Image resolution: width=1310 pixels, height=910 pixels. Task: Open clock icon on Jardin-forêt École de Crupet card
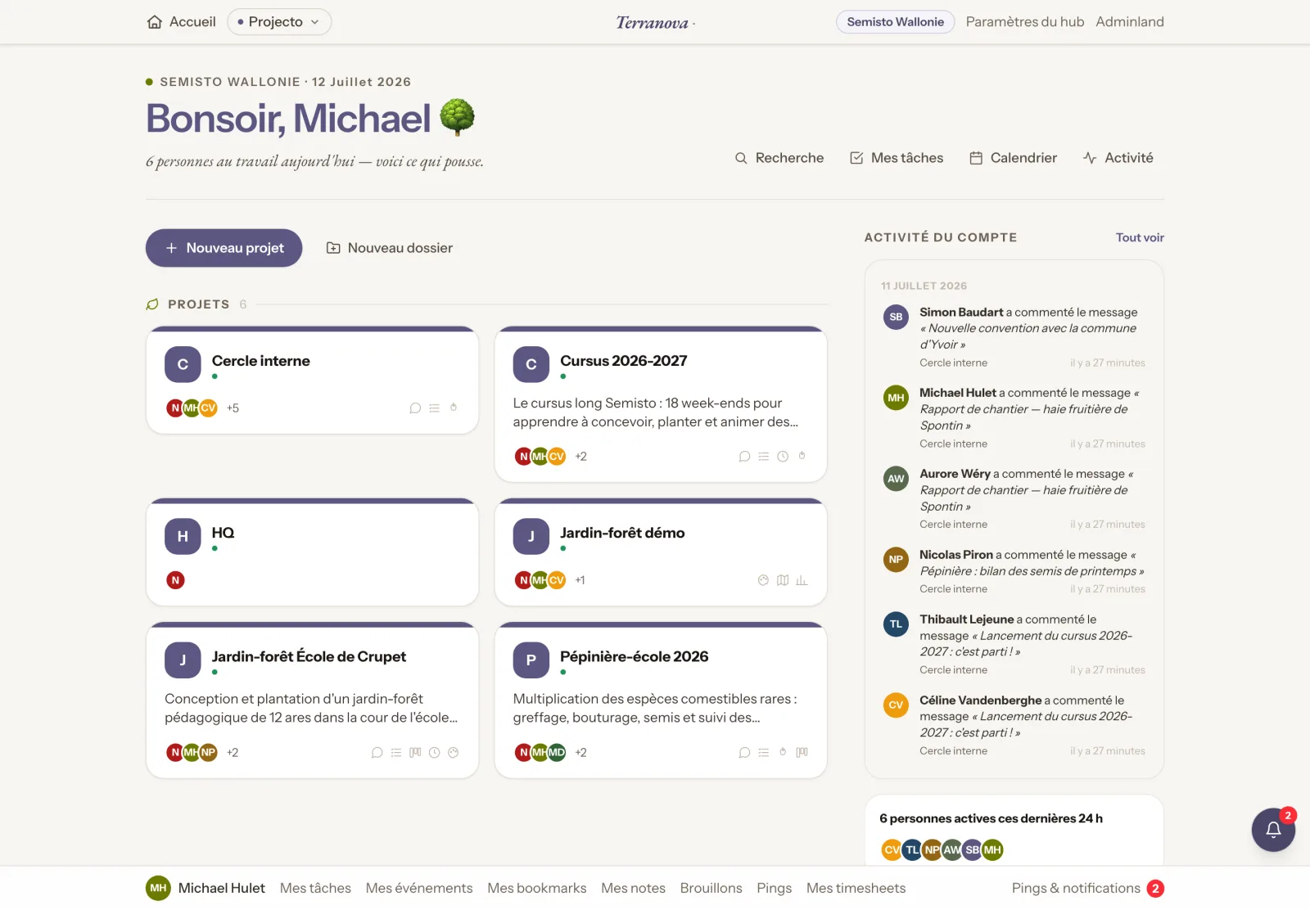click(x=435, y=753)
